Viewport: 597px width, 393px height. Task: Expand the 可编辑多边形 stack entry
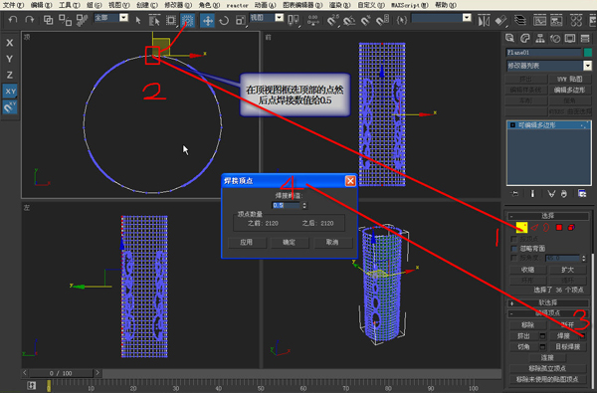(x=512, y=125)
